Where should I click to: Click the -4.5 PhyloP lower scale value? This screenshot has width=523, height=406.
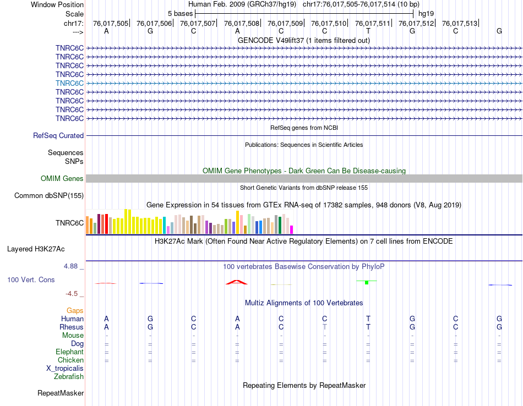point(72,294)
